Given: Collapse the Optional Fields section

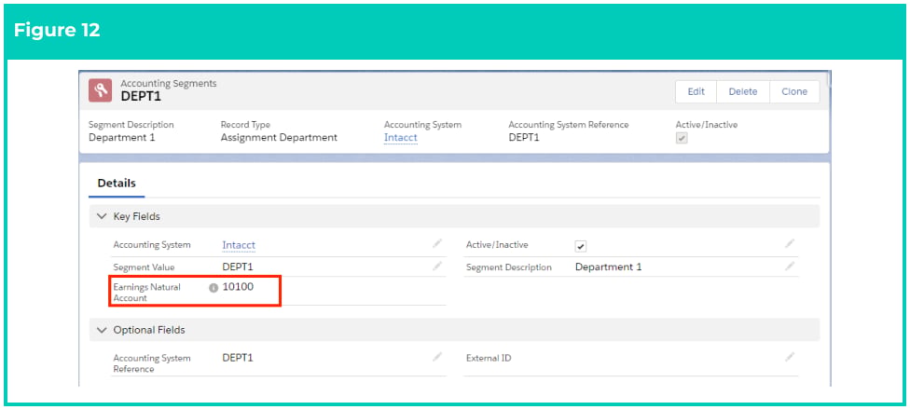Looking at the screenshot, I should (x=103, y=330).
